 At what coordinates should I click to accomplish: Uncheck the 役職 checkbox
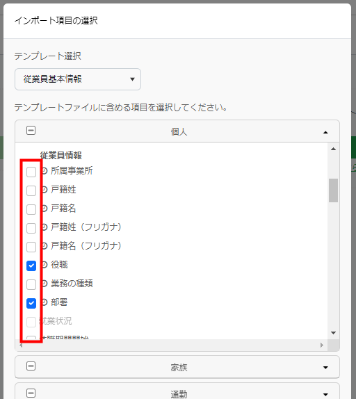click(x=31, y=266)
